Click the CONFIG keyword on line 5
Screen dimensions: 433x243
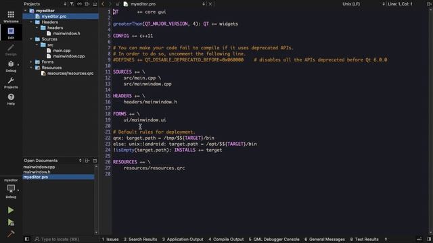[x=121, y=36]
